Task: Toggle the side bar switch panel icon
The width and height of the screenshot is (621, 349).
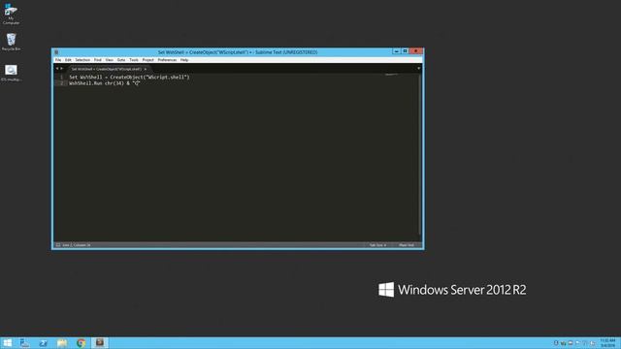Action: [x=58, y=245]
